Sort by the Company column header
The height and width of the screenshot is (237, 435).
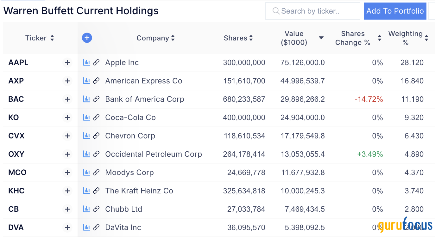coord(155,38)
